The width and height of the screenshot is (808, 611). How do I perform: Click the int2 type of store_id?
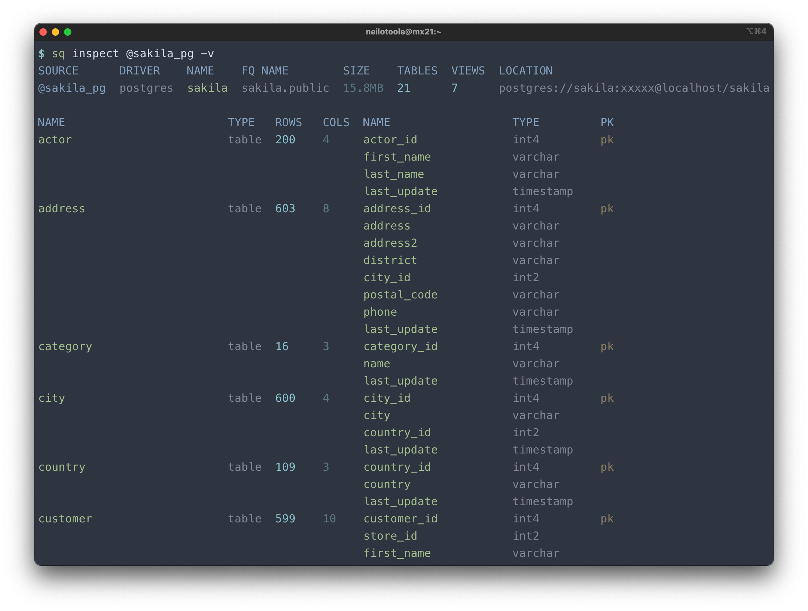tap(526, 535)
